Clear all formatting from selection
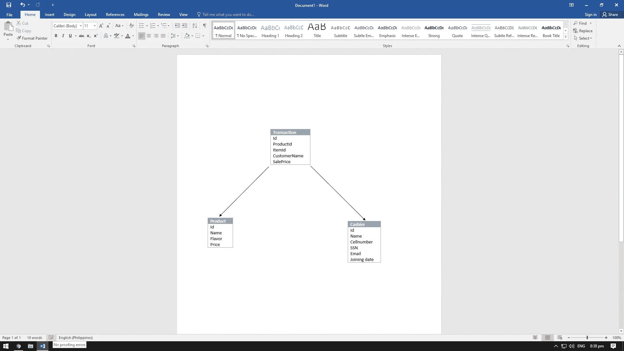This screenshot has width=624, height=351. (132, 26)
